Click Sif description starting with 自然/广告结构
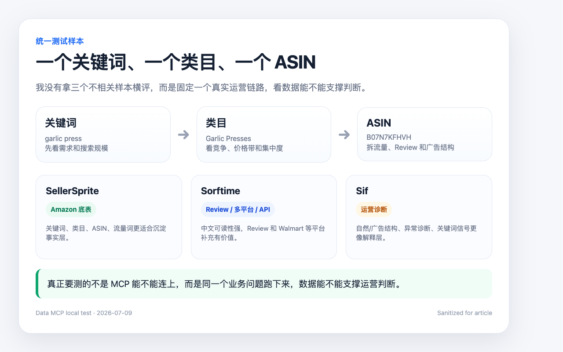The width and height of the screenshot is (563, 352). tap(416, 233)
